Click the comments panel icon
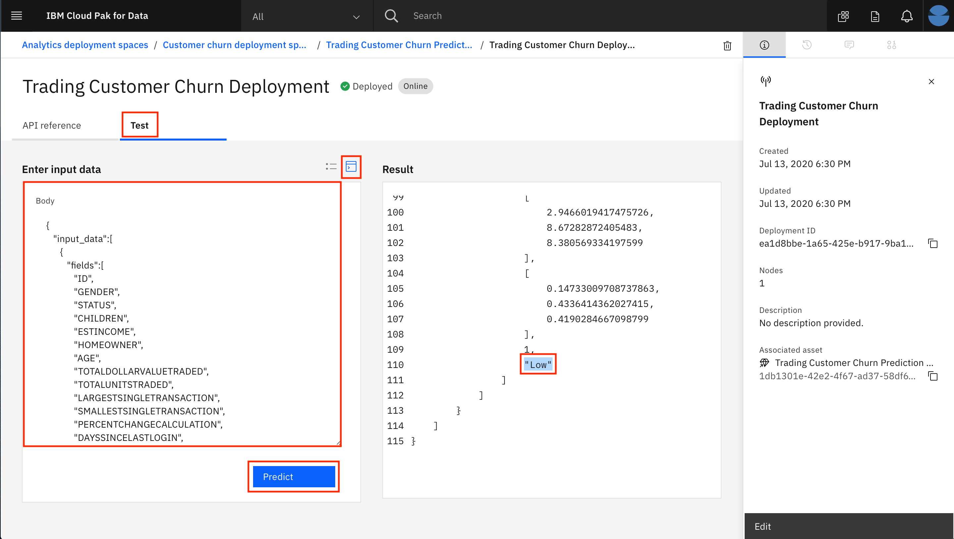This screenshot has width=954, height=539. coord(849,45)
